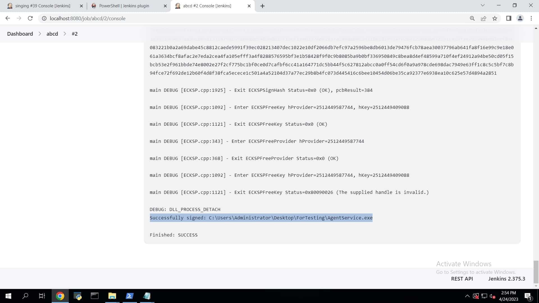Switch to PowerShell Jenkins plugin tab

click(x=124, y=6)
